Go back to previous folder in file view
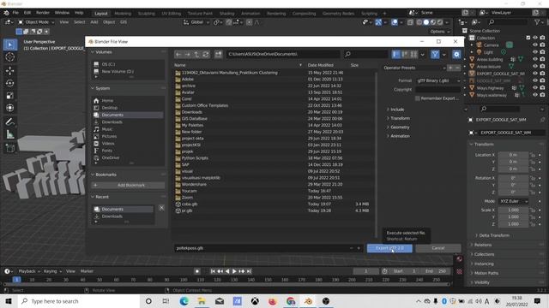Image resolution: width=549 pixels, height=308 pixels. (178, 54)
